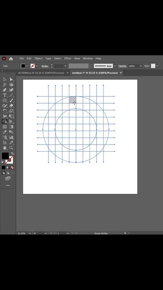This screenshot has height=290, width=163.
Task: Choose the Magic Wand tool
Action: [x=5, y=85]
